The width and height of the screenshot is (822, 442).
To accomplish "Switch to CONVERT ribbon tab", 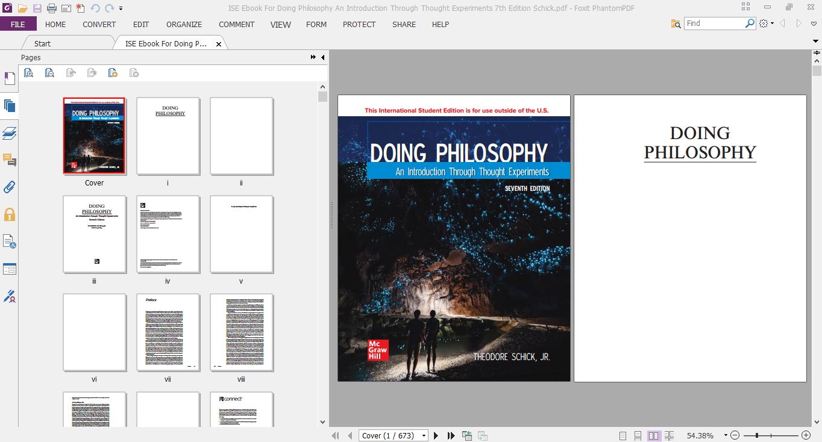I will (x=99, y=24).
